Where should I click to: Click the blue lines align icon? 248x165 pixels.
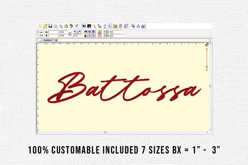(90, 36)
